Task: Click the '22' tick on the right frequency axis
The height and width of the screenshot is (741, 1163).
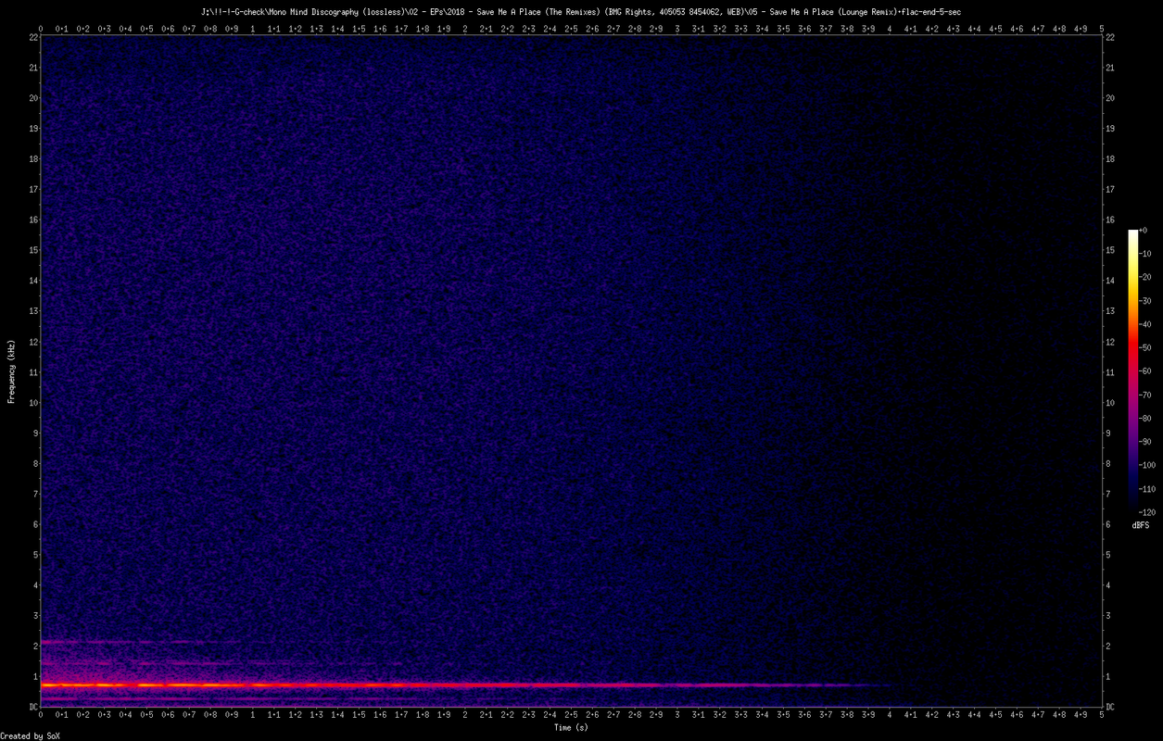Action: (x=1110, y=37)
